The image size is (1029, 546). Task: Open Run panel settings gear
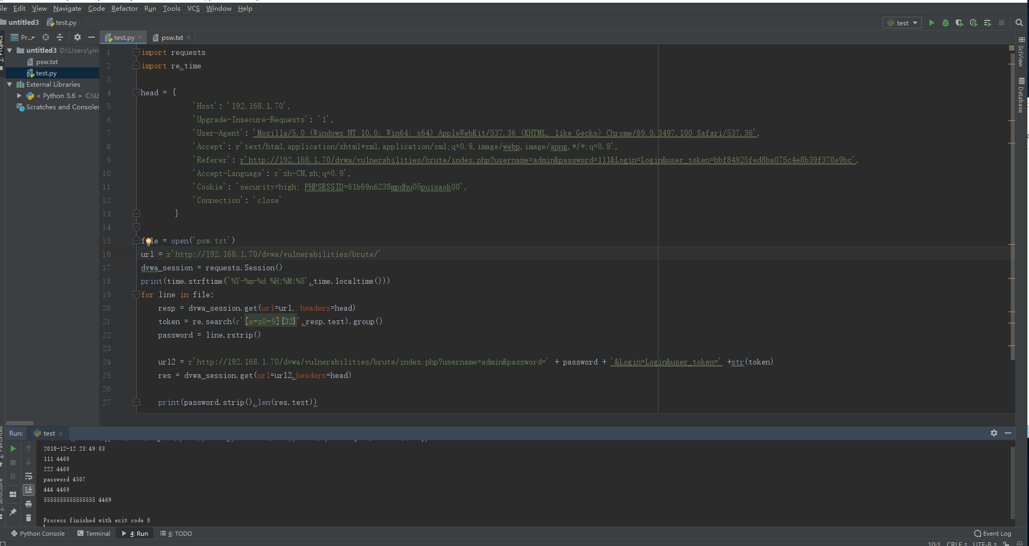994,433
